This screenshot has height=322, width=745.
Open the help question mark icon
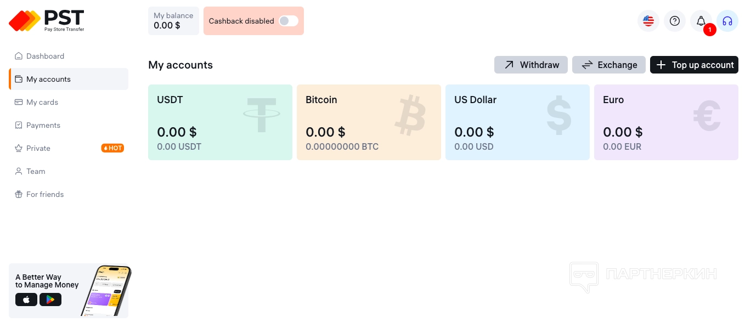(675, 21)
